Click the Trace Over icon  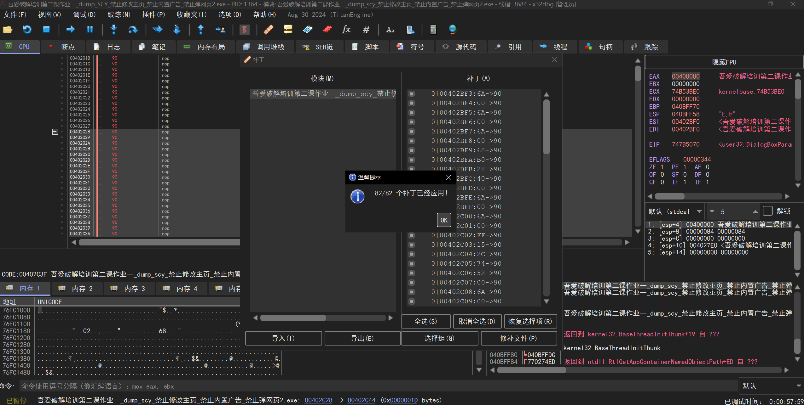click(x=177, y=30)
